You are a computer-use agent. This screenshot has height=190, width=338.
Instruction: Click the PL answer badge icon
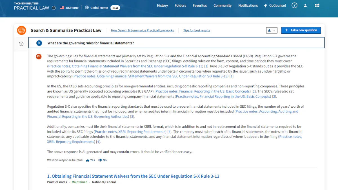tap(39, 56)
